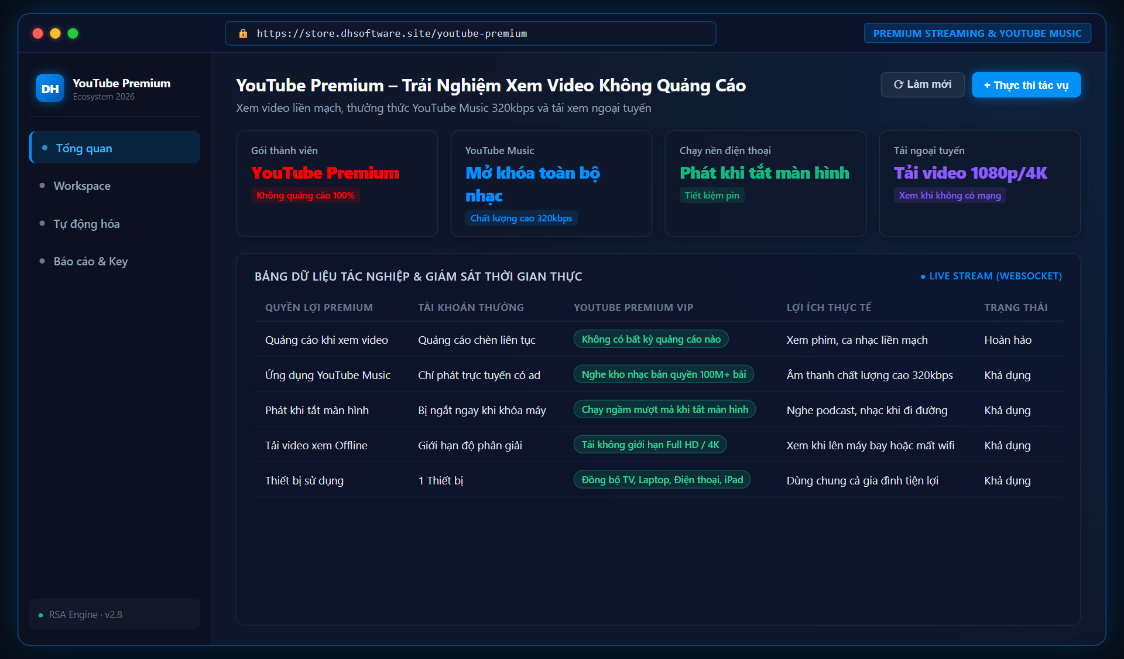Screen dimensions: 1124x659
Task: Click the Chạy ngầm mượt mà khi tắt màn hình pill
Action: point(665,409)
